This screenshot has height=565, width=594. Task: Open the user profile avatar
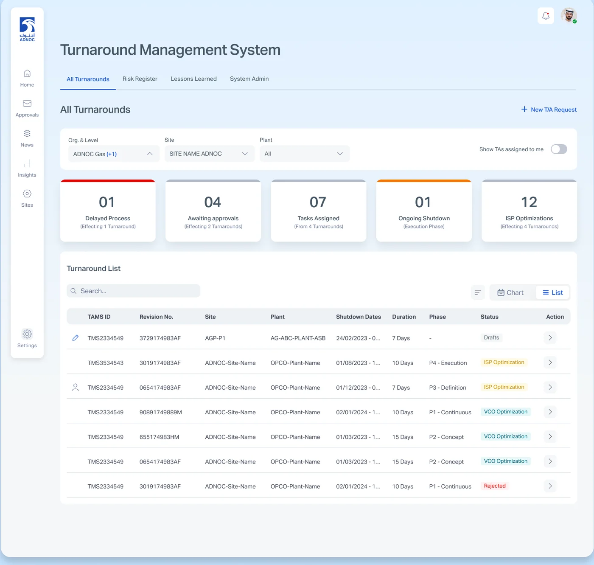click(569, 15)
